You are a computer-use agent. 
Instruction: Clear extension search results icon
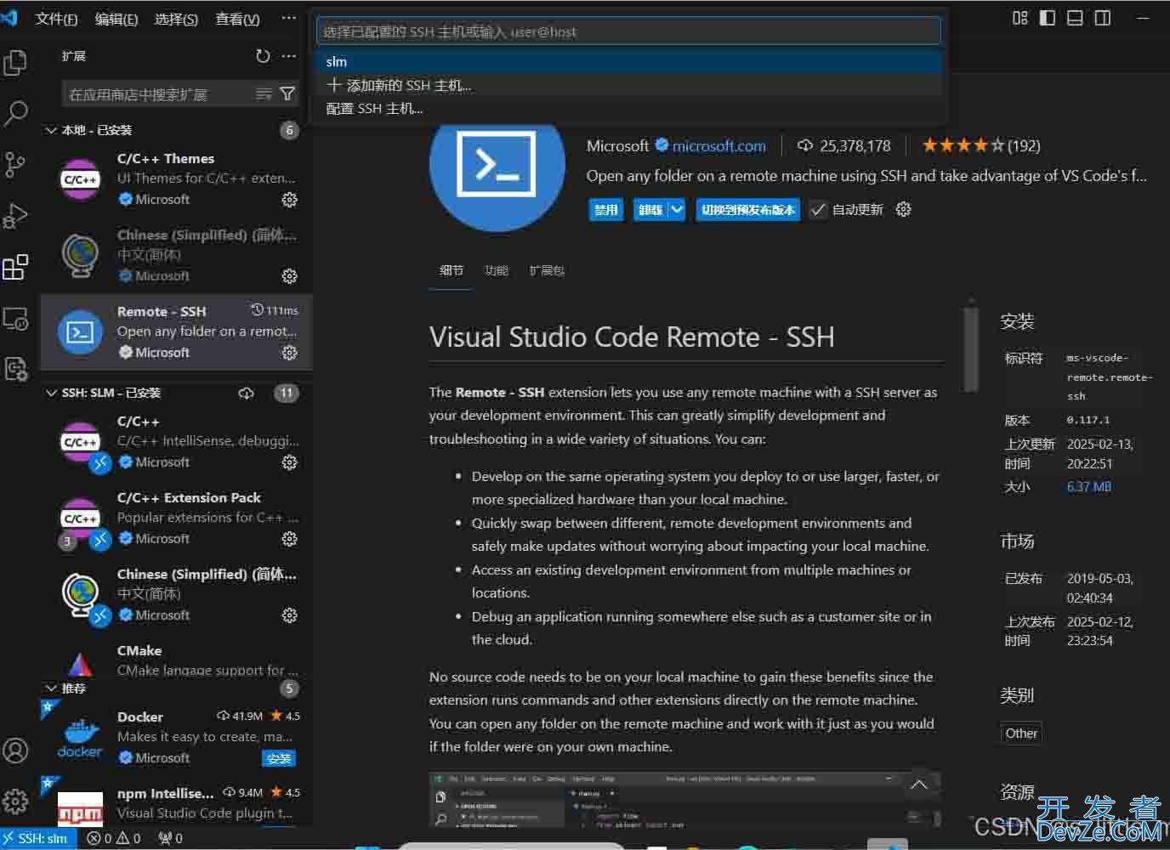264,94
